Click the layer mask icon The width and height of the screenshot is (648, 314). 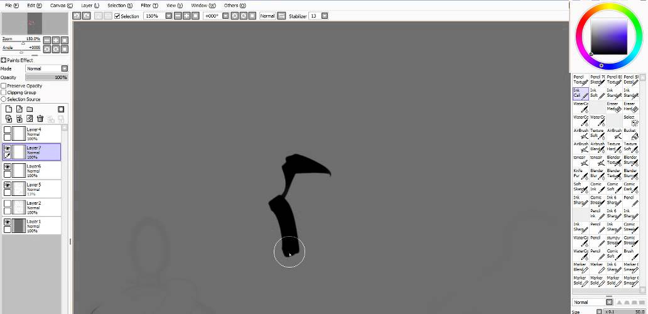point(61,109)
